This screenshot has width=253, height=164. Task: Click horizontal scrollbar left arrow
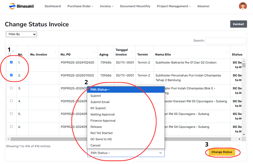tap(8, 139)
